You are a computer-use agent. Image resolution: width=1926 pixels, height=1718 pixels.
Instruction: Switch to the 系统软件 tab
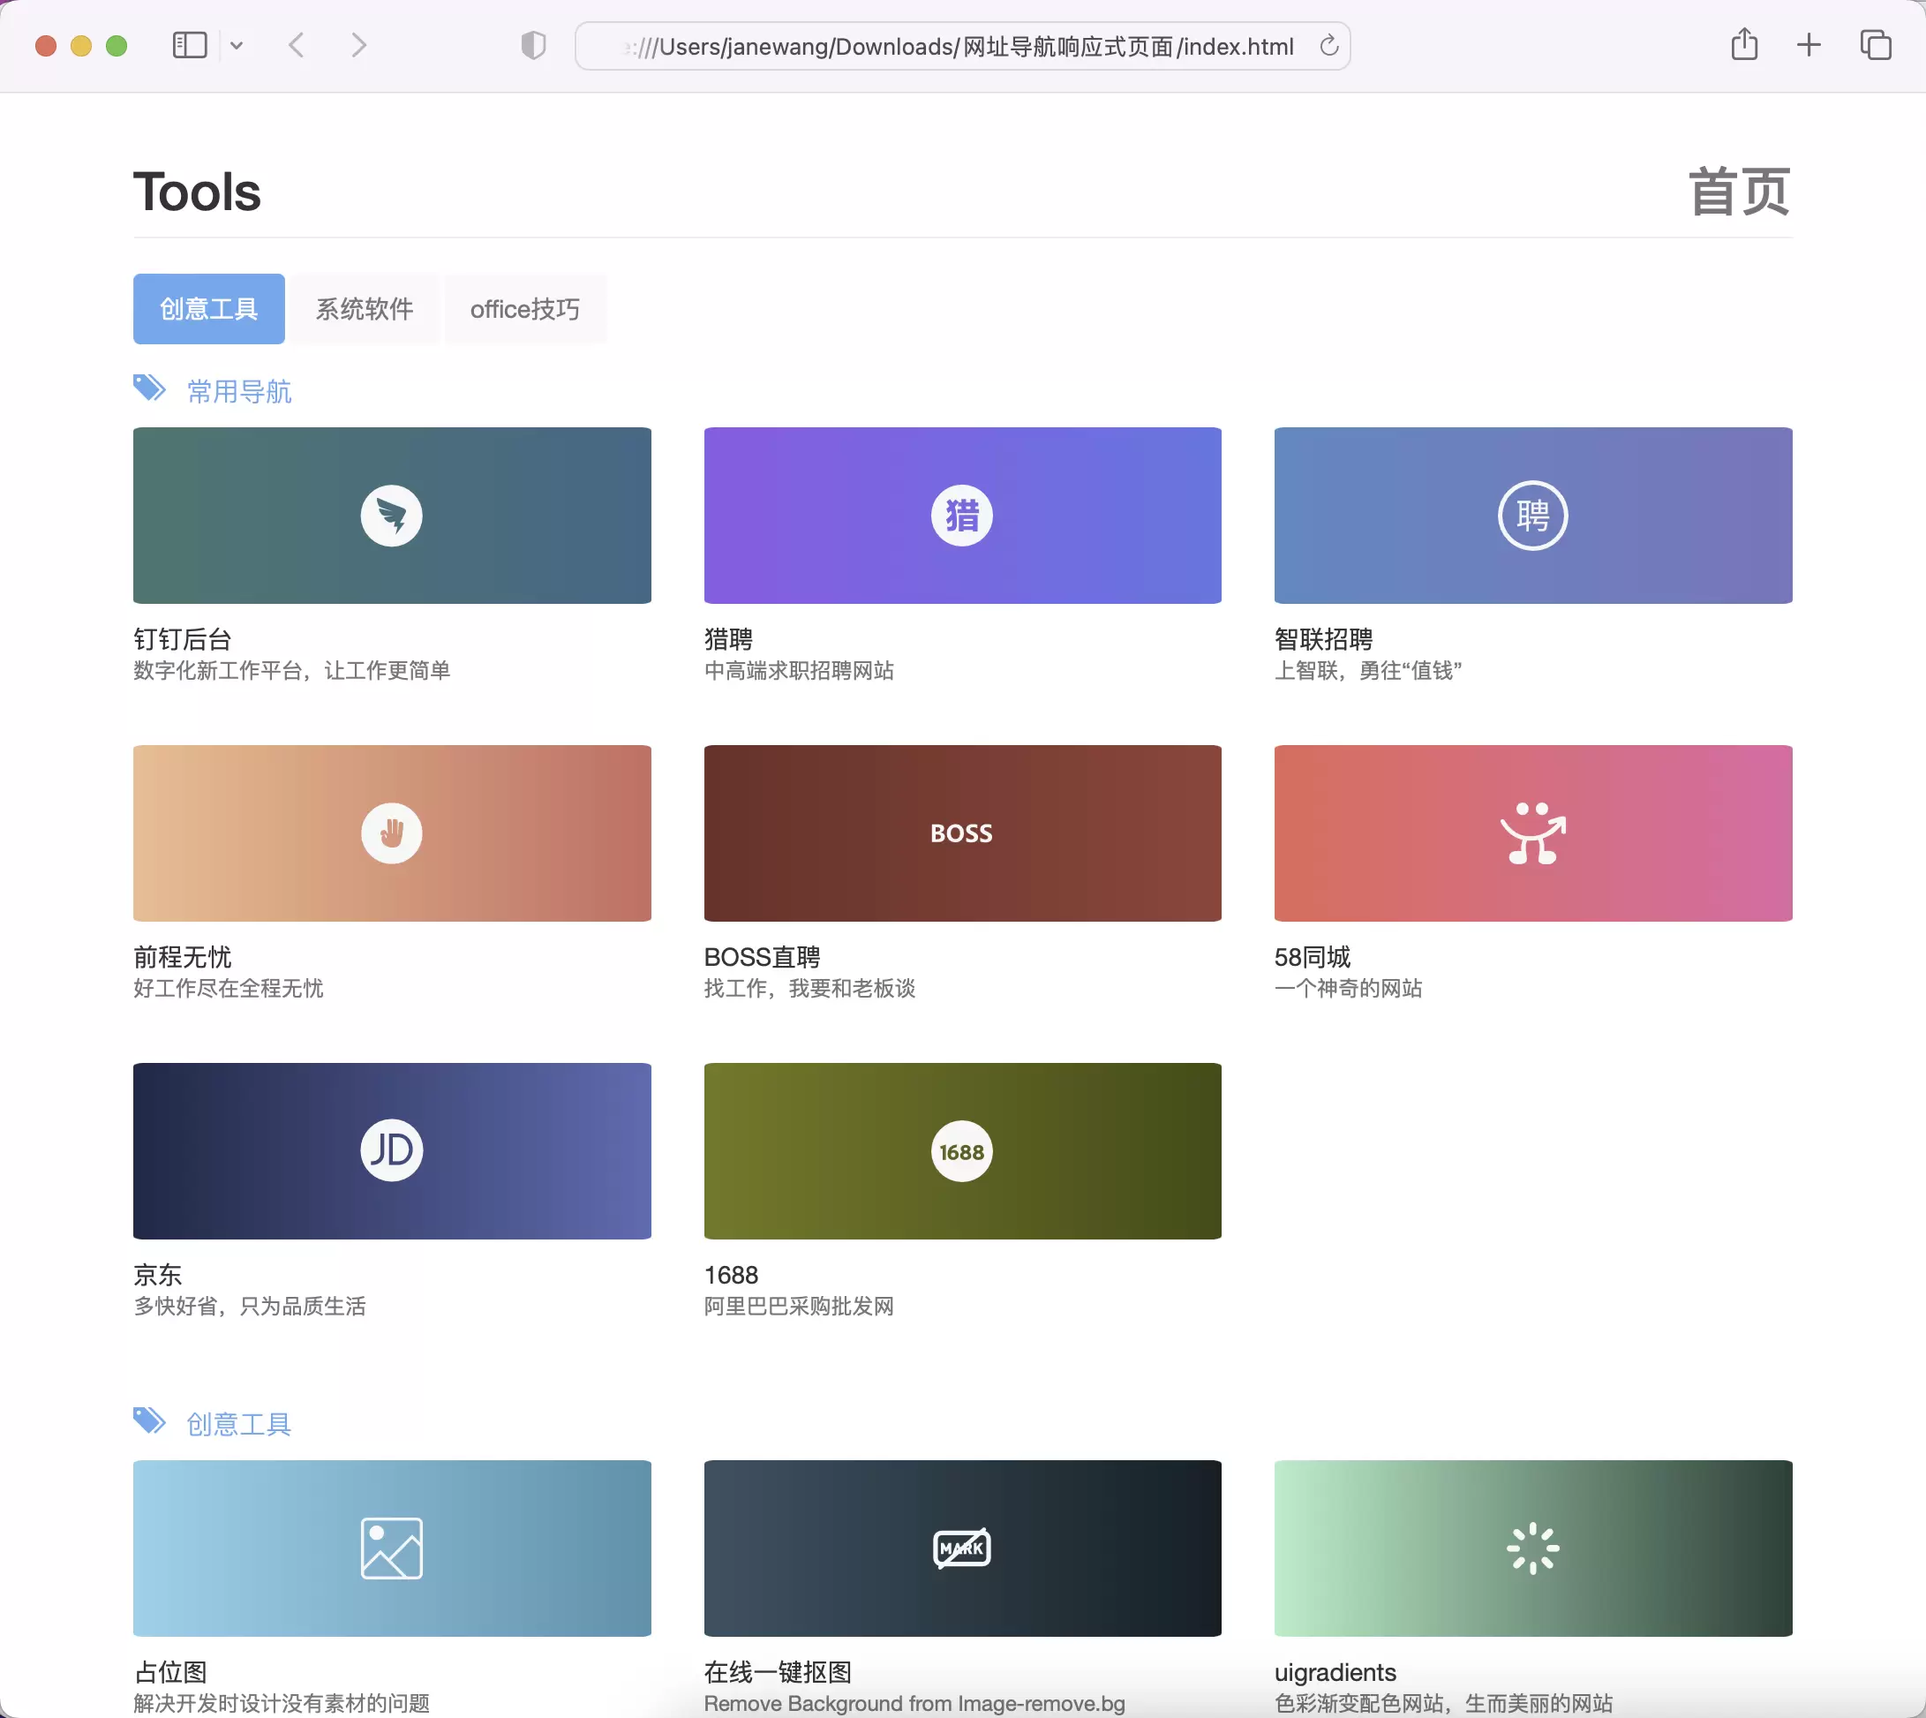(365, 309)
